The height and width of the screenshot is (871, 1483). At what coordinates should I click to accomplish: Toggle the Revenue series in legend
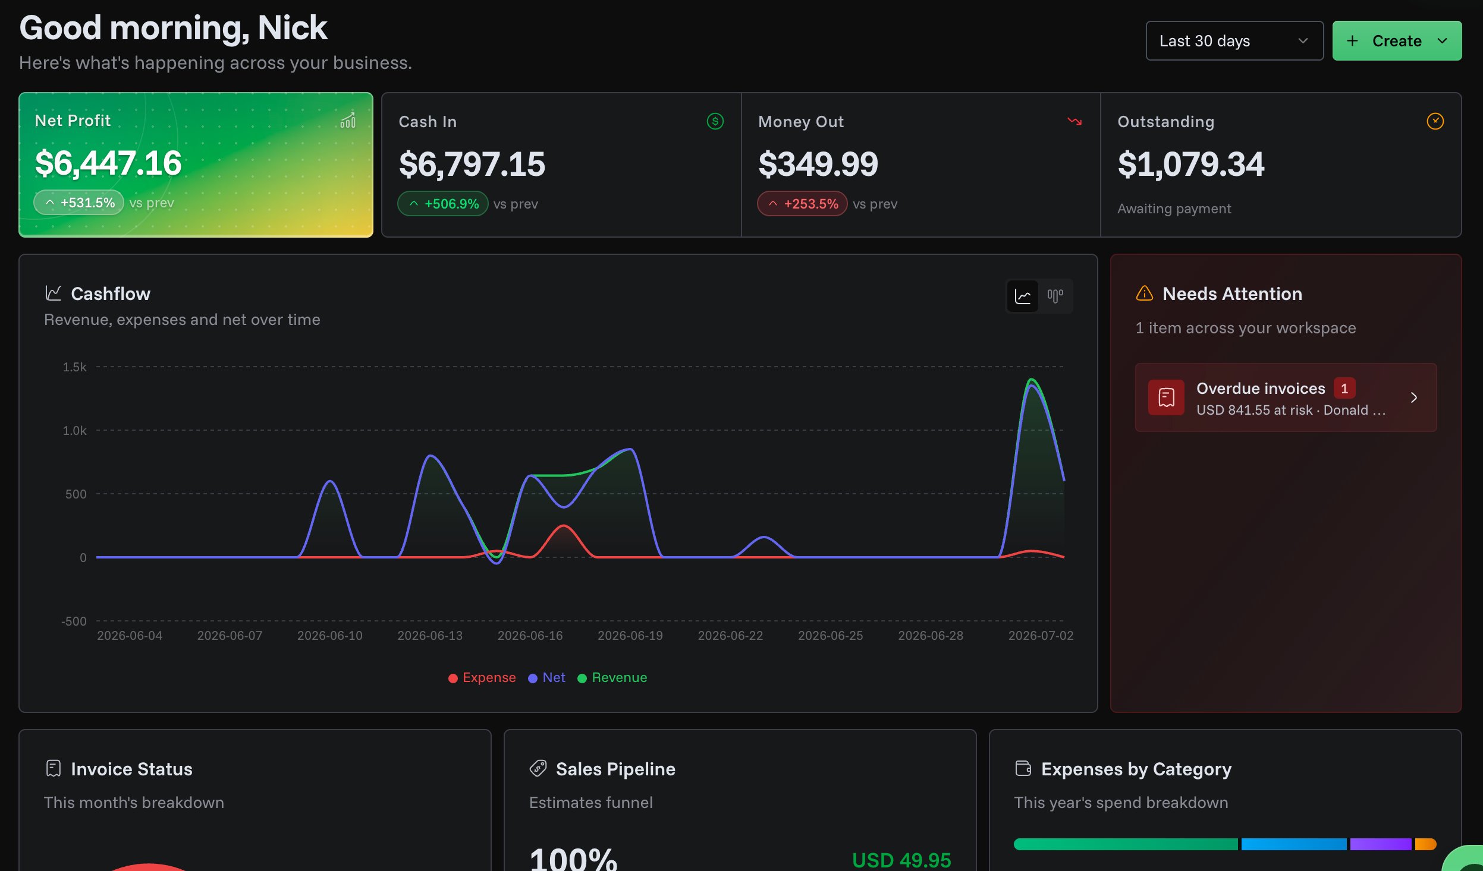612,677
